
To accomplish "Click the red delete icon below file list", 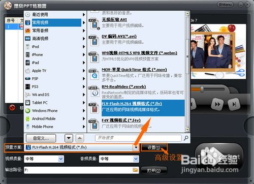I will [x=12, y=107].
